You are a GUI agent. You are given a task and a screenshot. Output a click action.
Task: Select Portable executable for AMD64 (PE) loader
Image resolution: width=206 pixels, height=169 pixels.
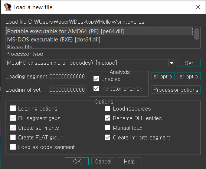coord(100,31)
